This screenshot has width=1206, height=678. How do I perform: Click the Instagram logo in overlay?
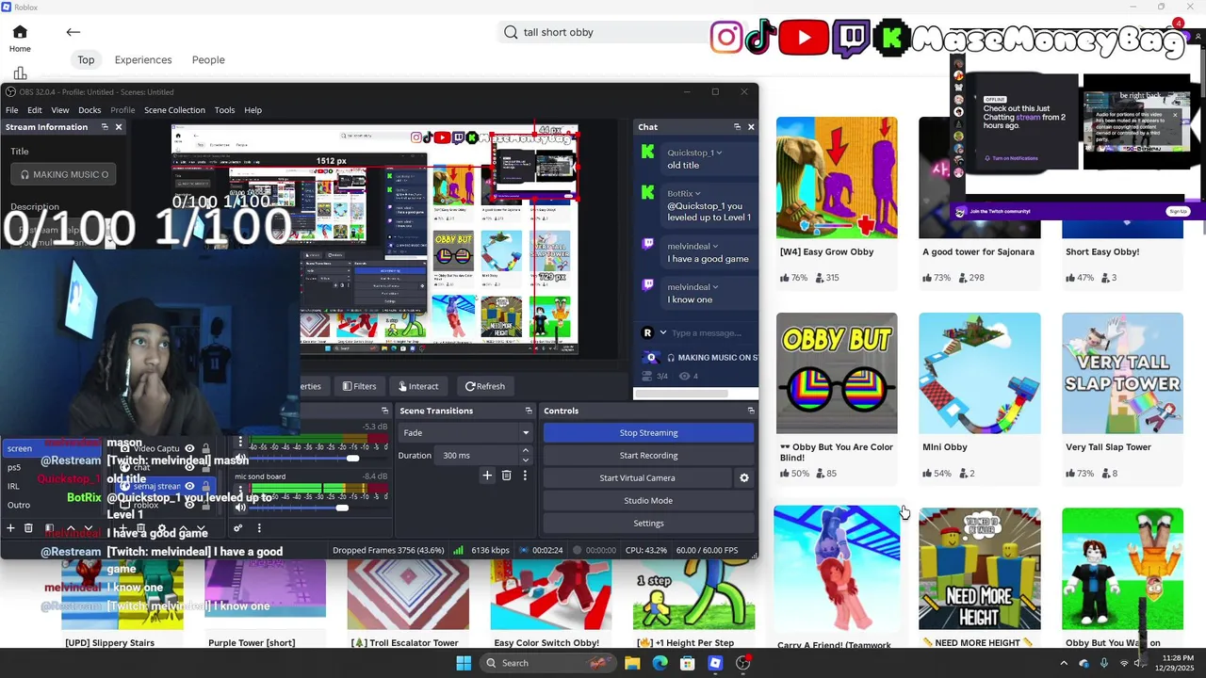pyautogui.click(x=725, y=38)
